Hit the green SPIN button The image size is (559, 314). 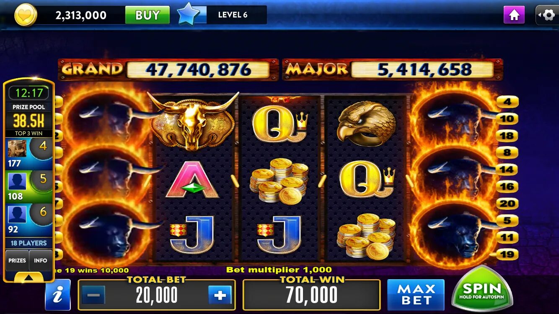(482, 290)
